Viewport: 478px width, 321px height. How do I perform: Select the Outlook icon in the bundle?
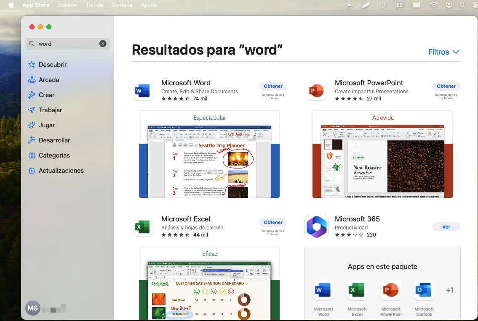pyautogui.click(x=424, y=290)
